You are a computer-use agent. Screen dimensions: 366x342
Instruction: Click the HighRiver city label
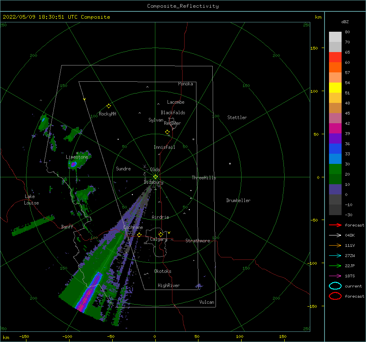(x=169, y=285)
